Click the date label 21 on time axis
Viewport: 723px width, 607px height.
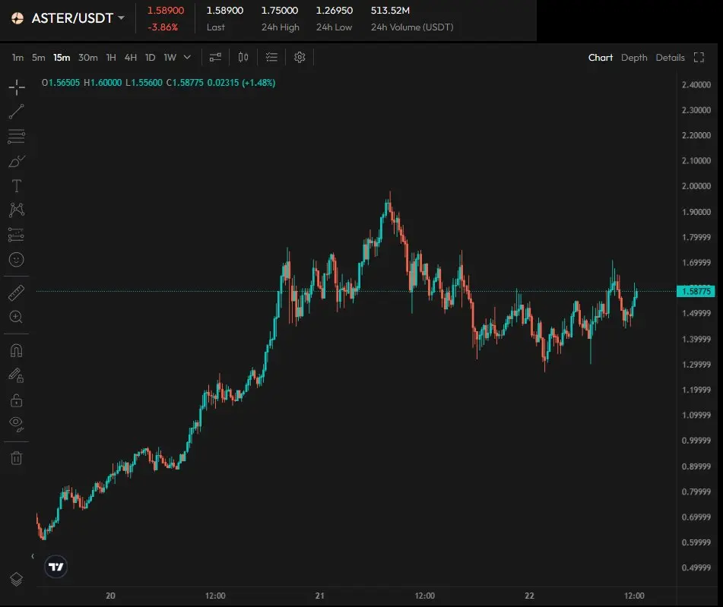[319, 596]
